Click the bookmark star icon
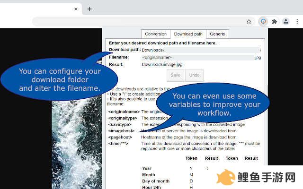 click(x=249, y=22)
